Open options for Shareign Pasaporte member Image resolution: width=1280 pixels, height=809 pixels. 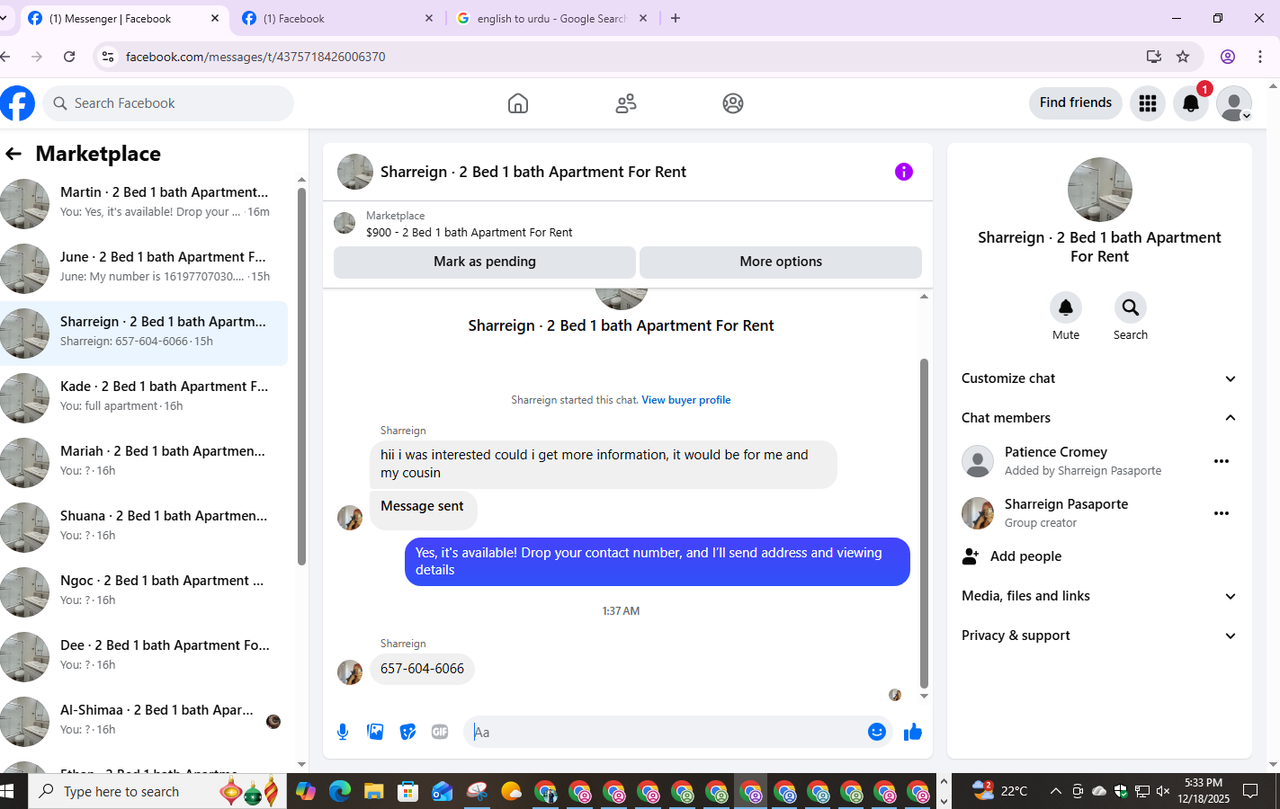tap(1222, 513)
